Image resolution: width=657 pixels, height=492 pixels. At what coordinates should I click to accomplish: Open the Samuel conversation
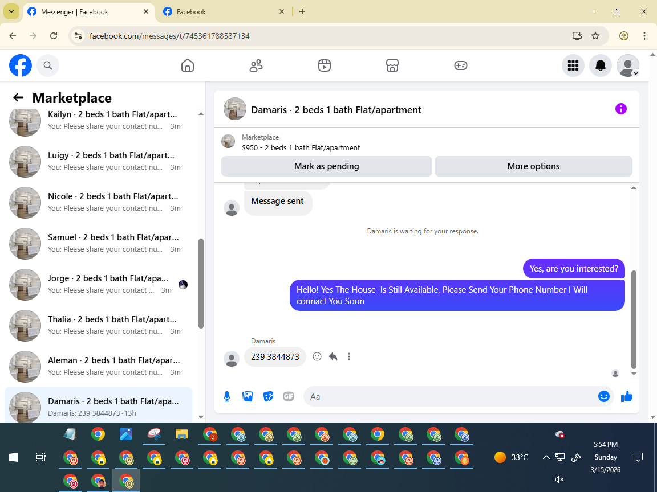98,243
